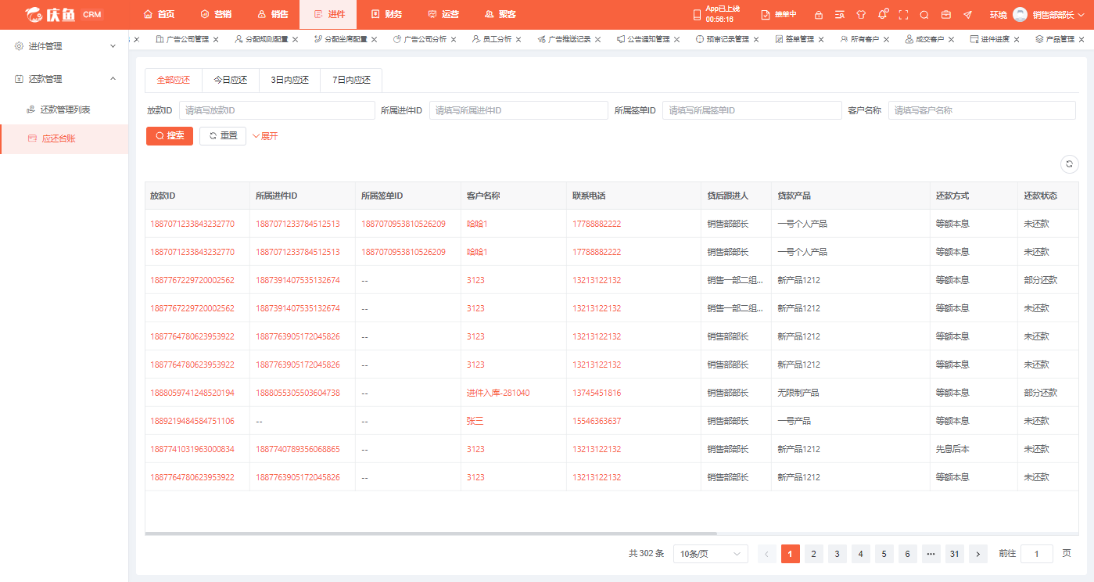Close the 员工分析 tab
Screen dimensions: 1094x582
[x=518, y=39]
